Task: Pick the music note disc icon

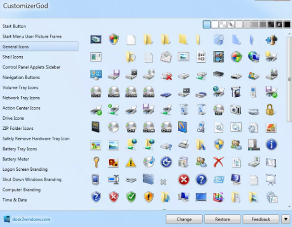Action: (149, 162)
